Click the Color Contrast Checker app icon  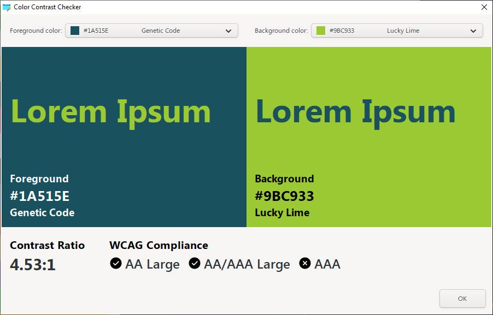point(7,7)
